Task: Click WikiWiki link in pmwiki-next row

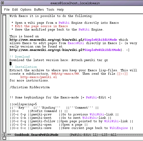Action: coord(89,118)
